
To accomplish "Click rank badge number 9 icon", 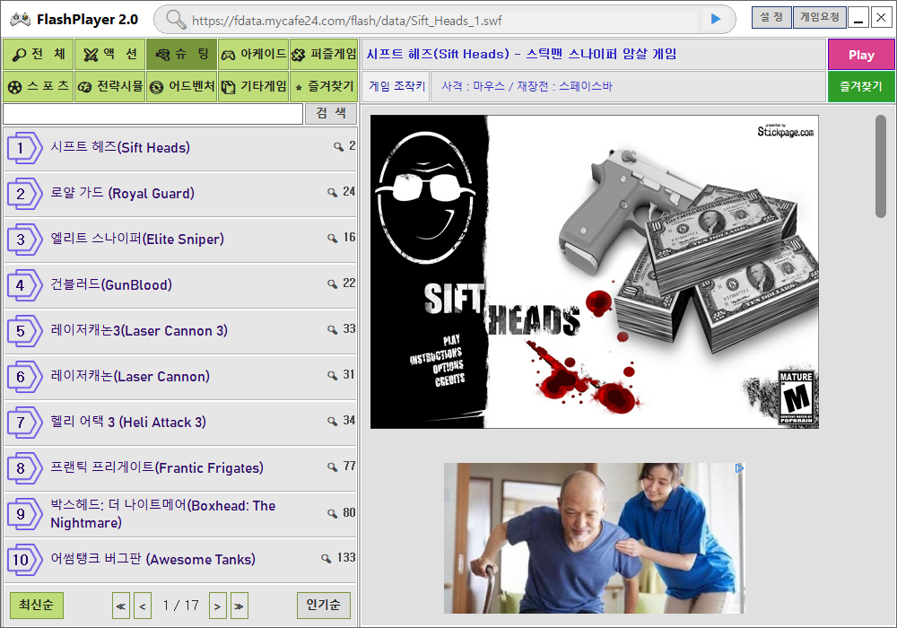I will coord(24,514).
